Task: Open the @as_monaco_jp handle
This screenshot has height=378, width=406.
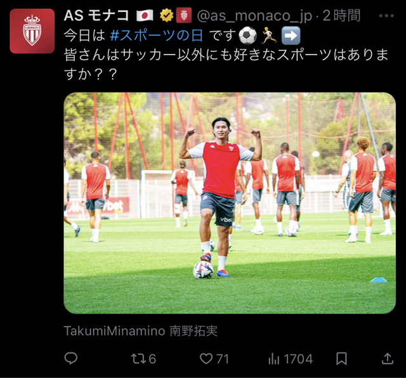Action: [x=254, y=16]
